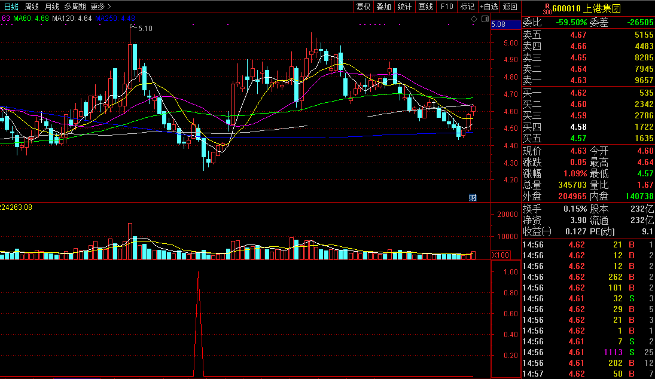
Task: Click the 5.10 high price marker
Action: click(145, 28)
